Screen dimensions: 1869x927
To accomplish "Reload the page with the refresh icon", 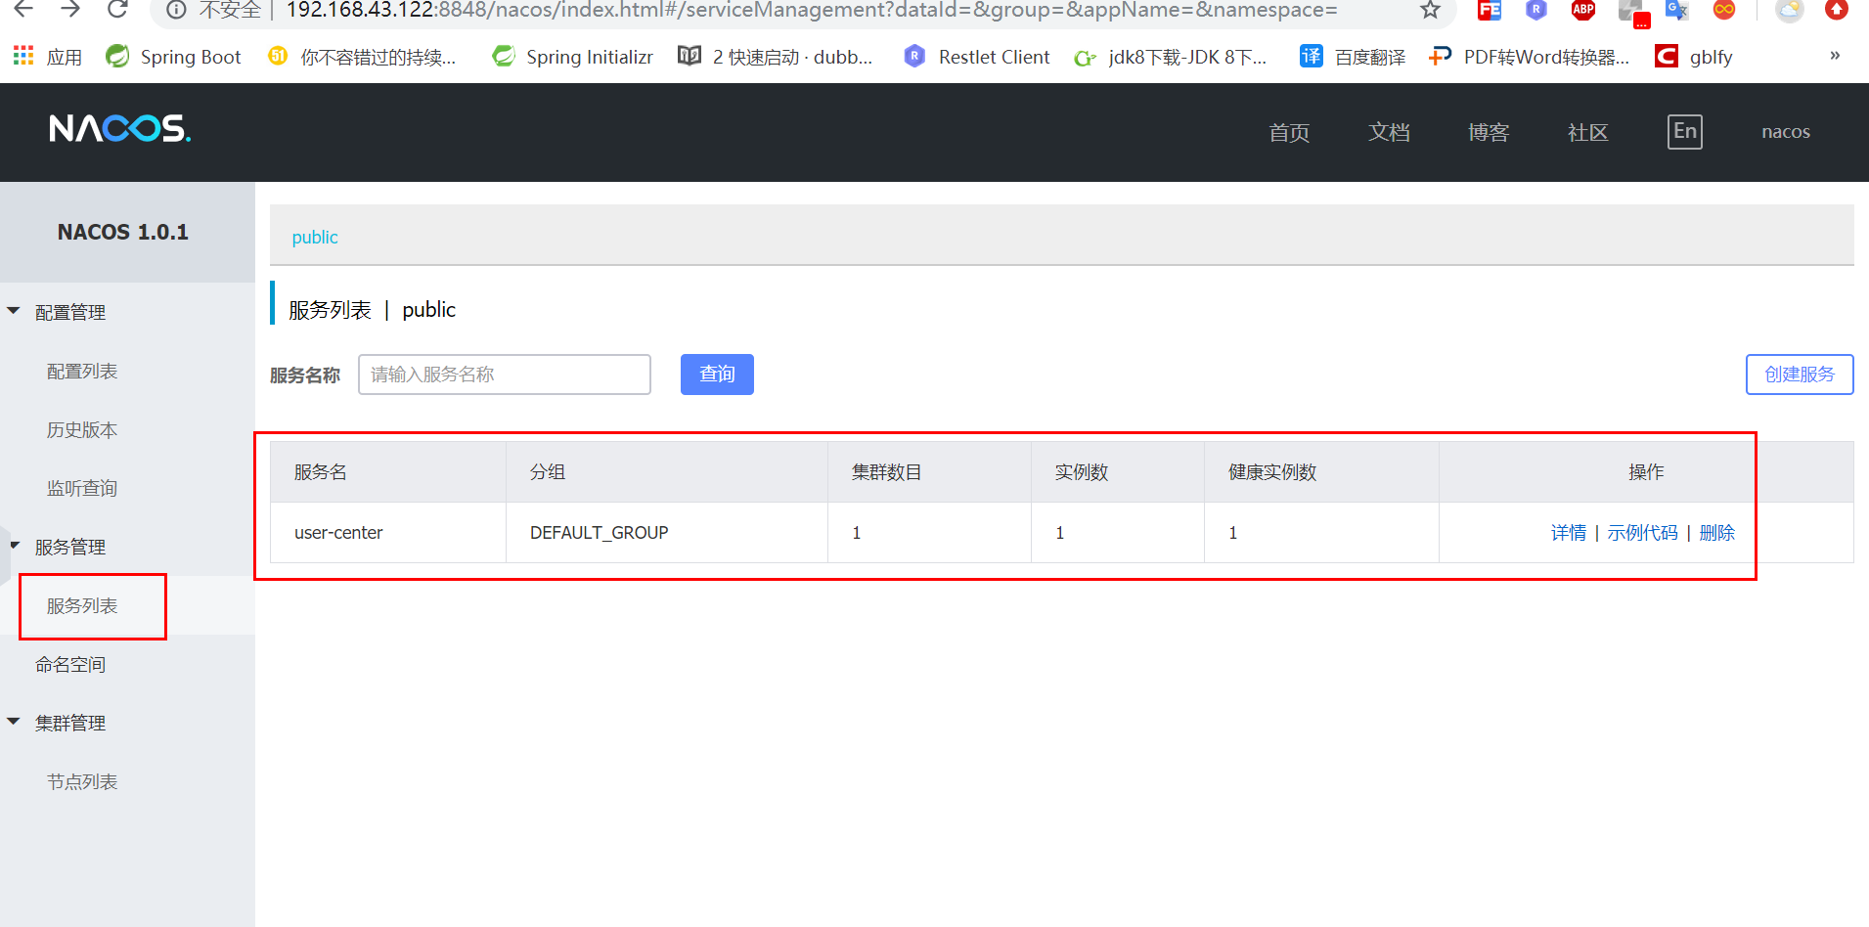I will click(x=117, y=10).
